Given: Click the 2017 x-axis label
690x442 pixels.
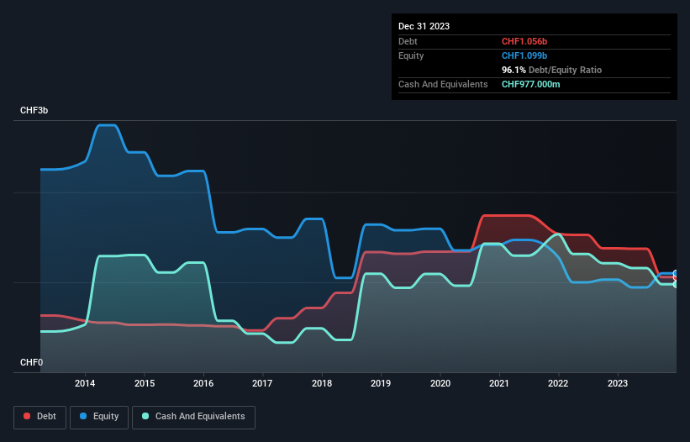Looking at the screenshot, I should click(262, 383).
